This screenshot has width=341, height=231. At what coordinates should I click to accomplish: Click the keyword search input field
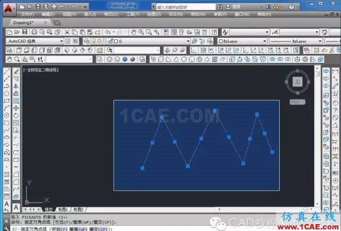tap(186, 7)
